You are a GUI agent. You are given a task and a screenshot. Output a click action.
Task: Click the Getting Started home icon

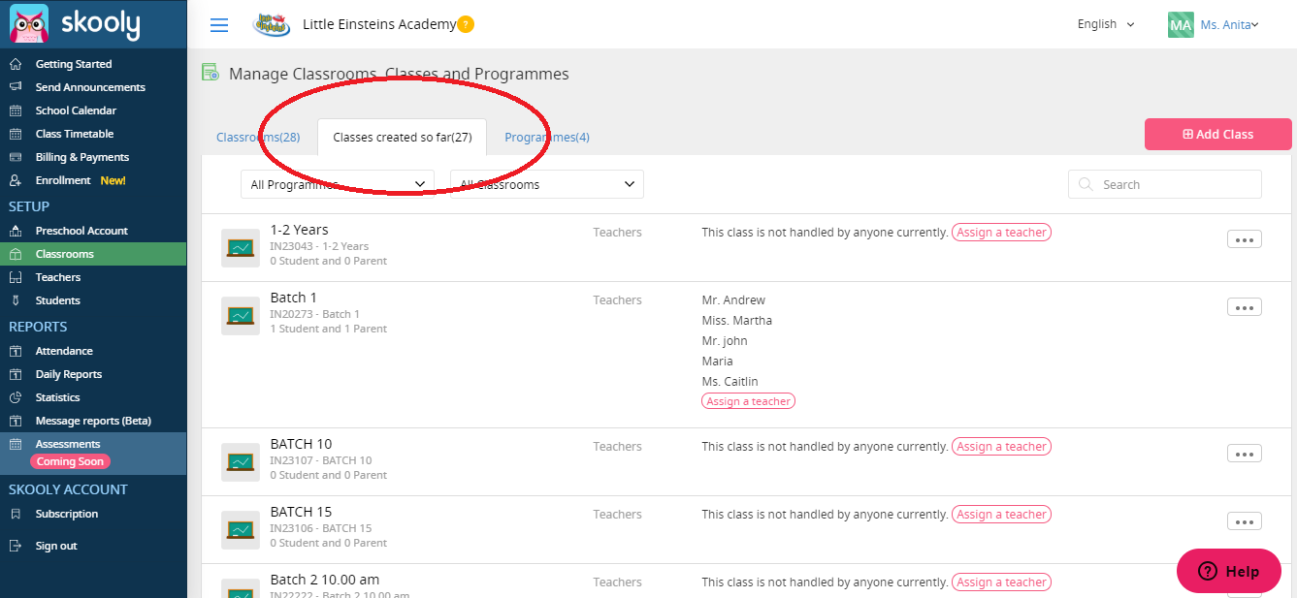(x=15, y=64)
